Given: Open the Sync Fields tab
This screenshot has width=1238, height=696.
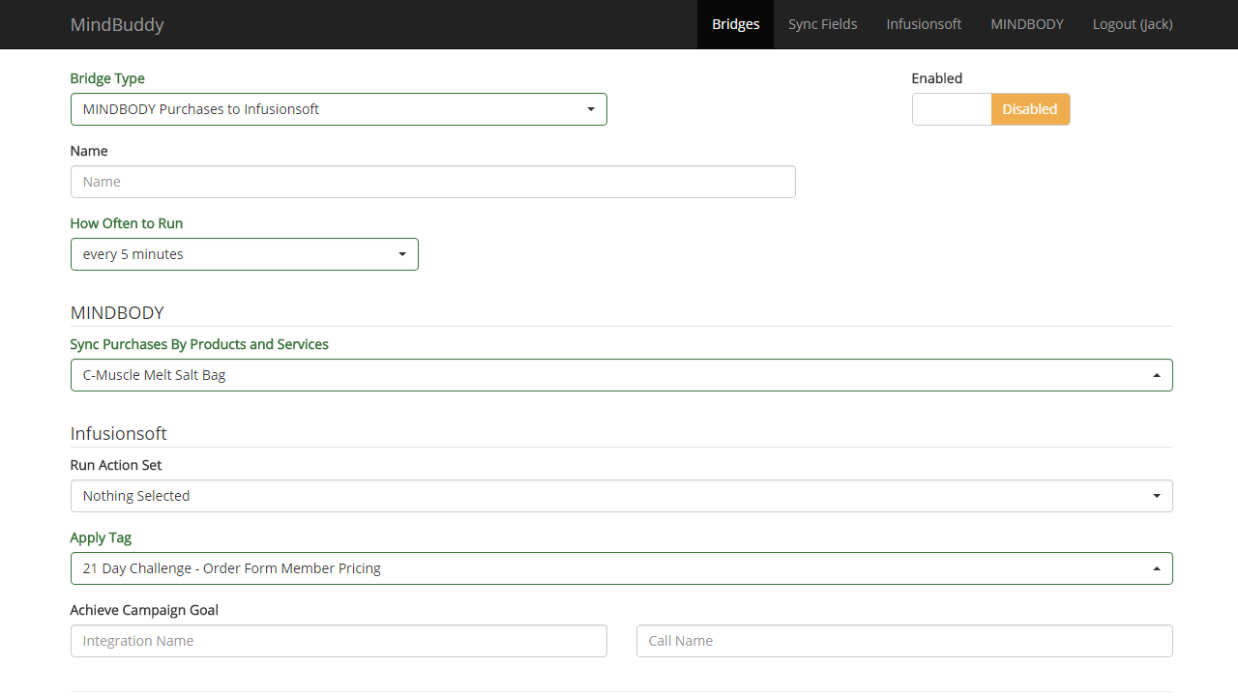Looking at the screenshot, I should [x=822, y=24].
